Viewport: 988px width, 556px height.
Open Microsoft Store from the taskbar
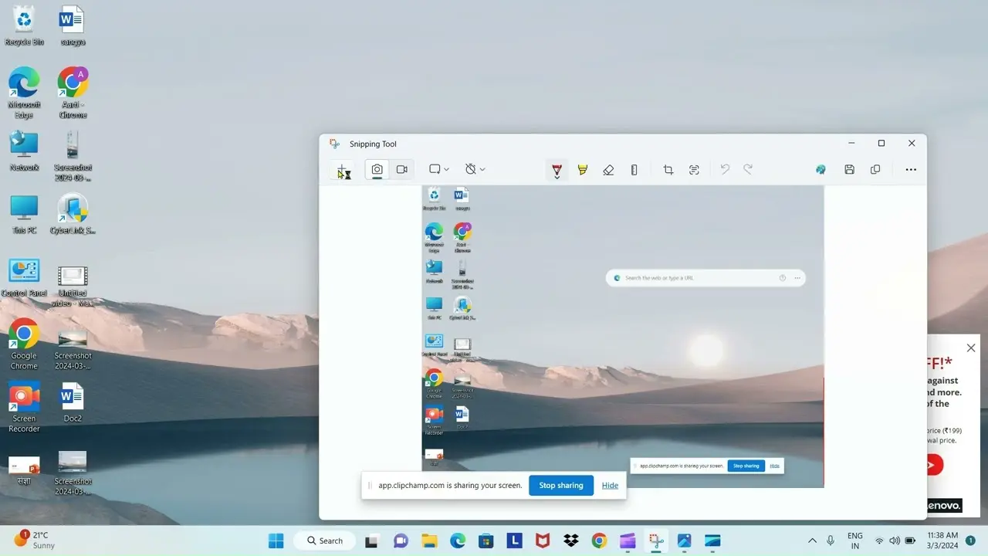(486, 541)
